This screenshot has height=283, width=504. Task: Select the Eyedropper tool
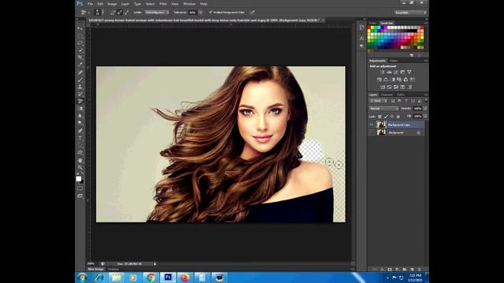[x=80, y=64]
